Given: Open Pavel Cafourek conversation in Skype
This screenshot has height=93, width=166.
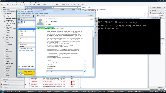Looking at the screenshot, I should coord(26,45).
